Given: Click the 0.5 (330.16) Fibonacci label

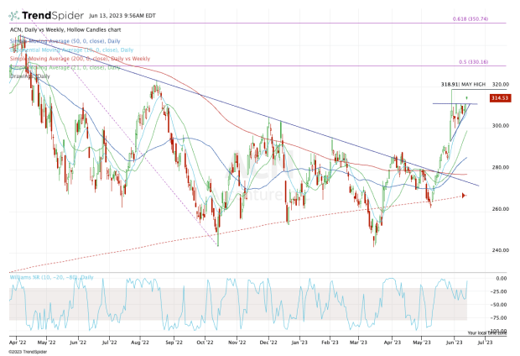Looking at the screenshot, I should [x=473, y=62].
